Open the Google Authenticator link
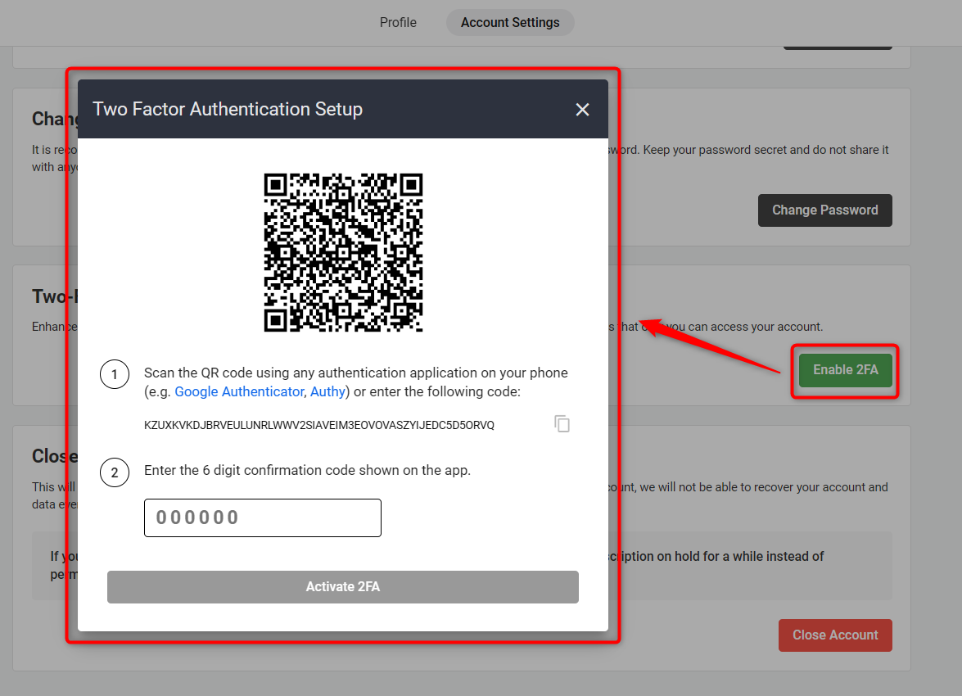Viewport: 962px width, 696px height. [239, 391]
